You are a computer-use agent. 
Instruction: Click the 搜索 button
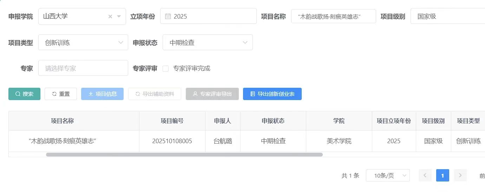pos(24,94)
